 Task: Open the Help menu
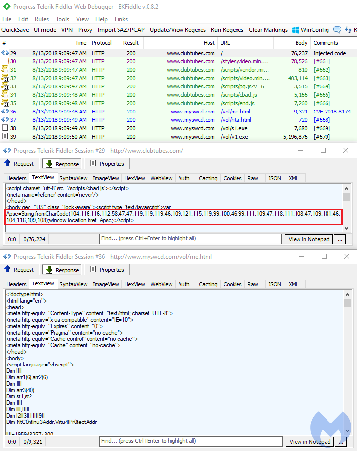tap(101, 19)
